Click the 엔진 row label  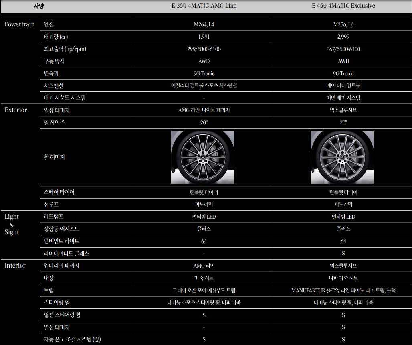48,24
